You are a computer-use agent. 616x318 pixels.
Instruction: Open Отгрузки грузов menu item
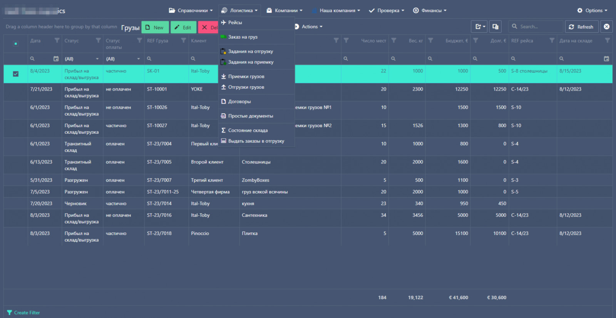tap(256, 87)
